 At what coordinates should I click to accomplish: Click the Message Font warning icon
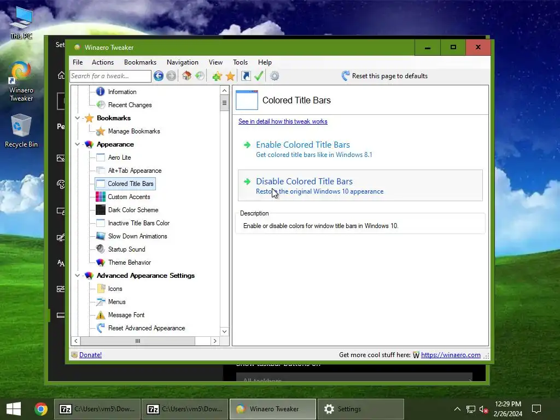point(101,315)
